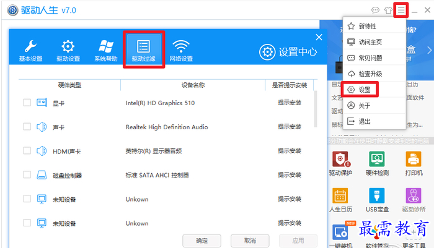The width and height of the screenshot is (434, 248).
Task: Choose 退出 to exit the app
Action: pyautogui.click(x=374, y=121)
